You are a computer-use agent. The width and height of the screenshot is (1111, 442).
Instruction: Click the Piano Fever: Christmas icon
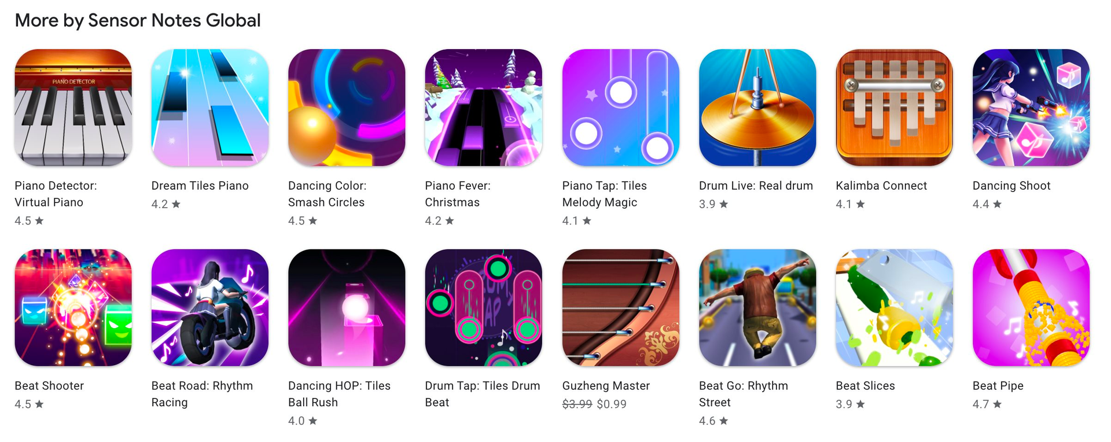pyautogui.click(x=484, y=108)
